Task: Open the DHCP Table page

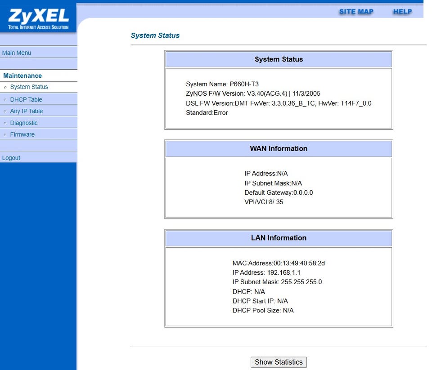Action: click(x=26, y=99)
